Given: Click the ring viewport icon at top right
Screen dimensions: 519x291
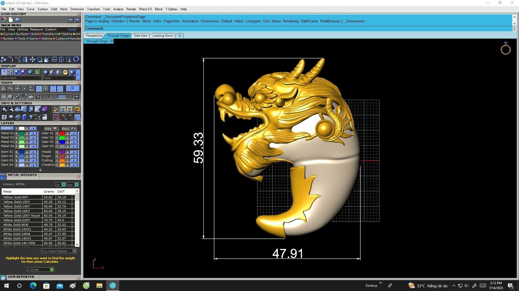Looking at the screenshot, I should coord(505,48).
